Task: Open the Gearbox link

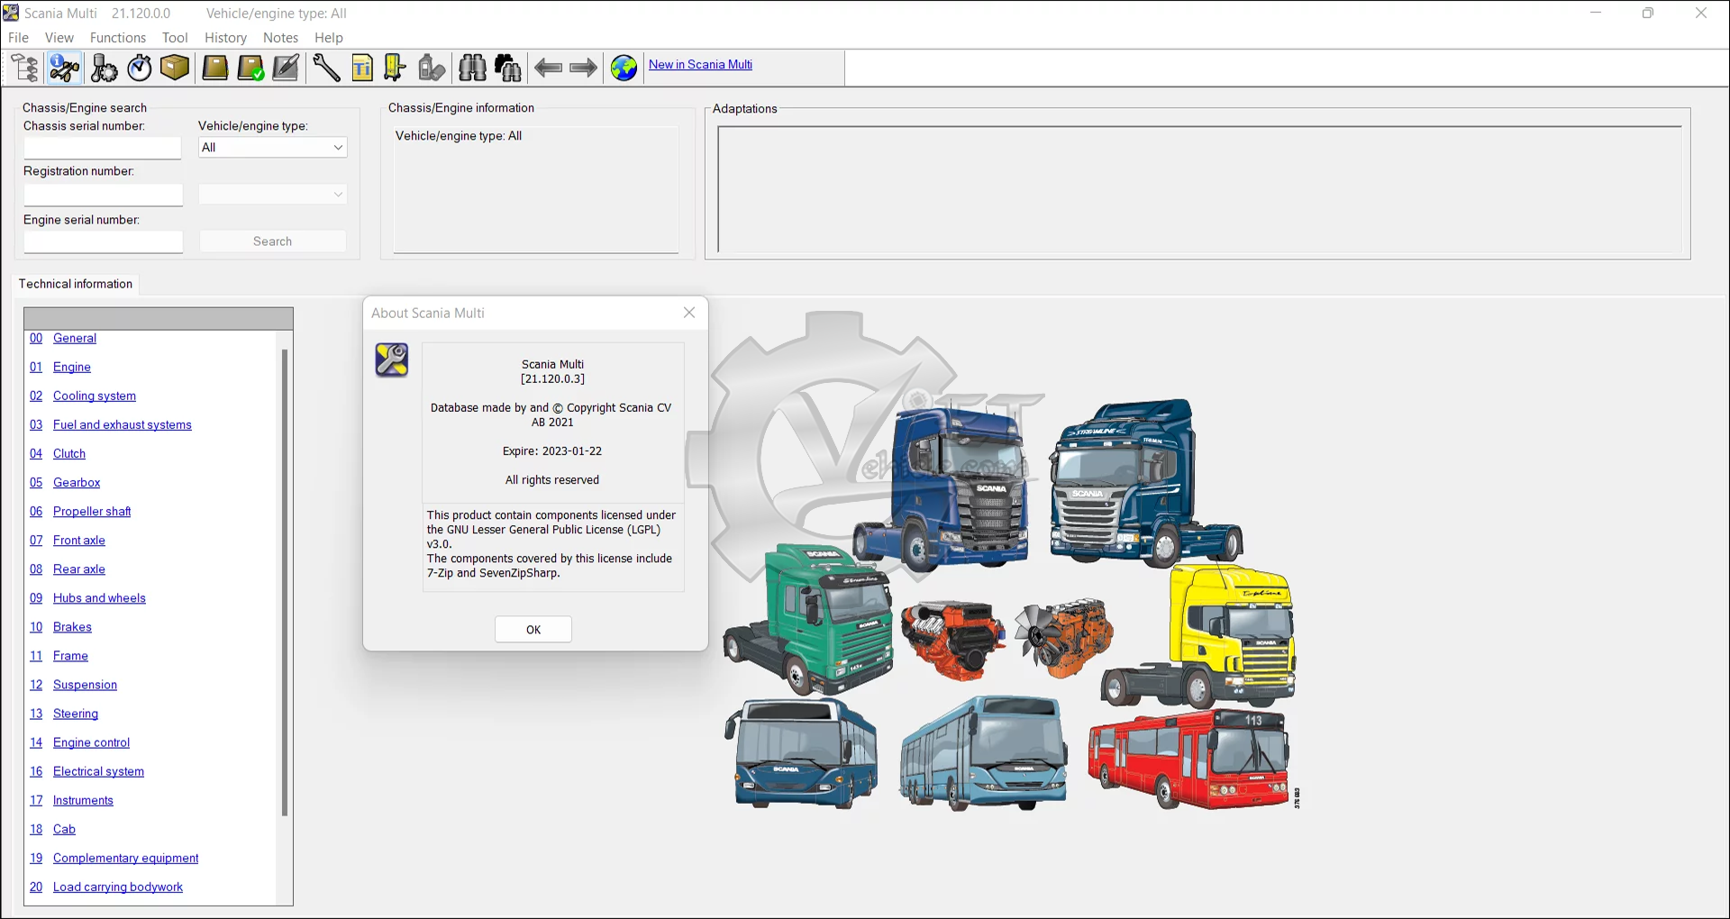Action: [x=77, y=482]
